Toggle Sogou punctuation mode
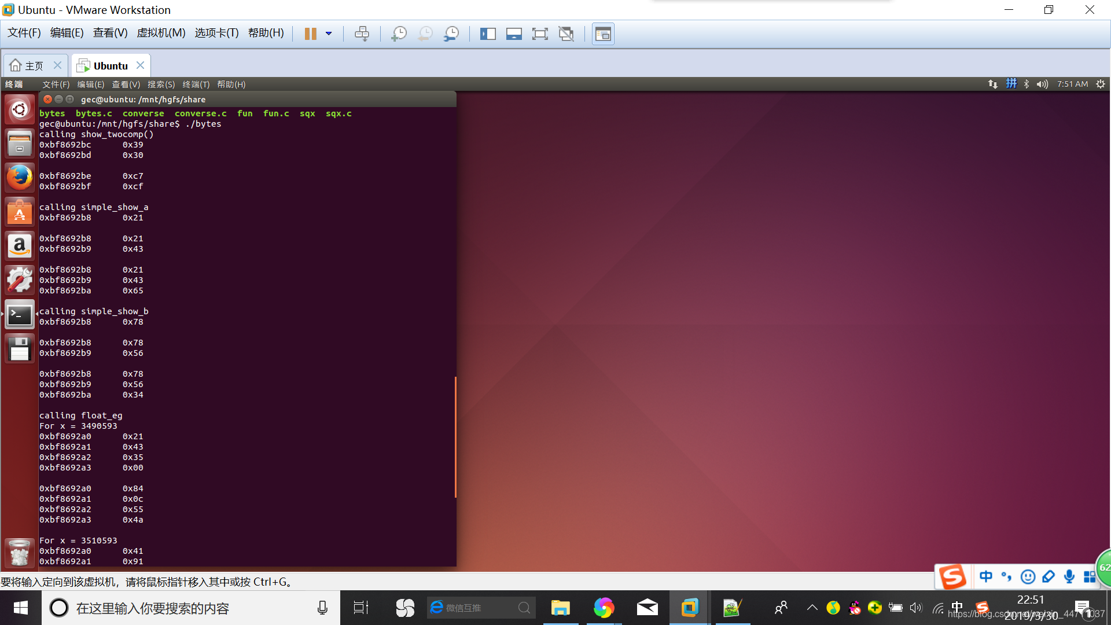1111x625 pixels. click(x=1007, y=576)
